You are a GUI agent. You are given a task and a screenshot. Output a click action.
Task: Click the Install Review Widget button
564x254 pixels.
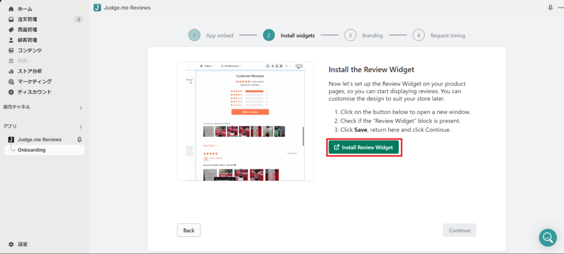364,147
